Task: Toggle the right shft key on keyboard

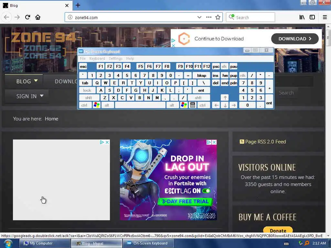Action: 198,98
